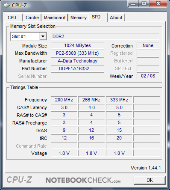Click the Manufacturer A-Data Technology field

[x=77, y=61]
